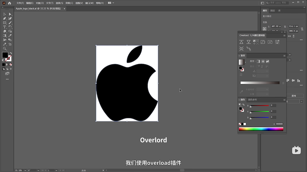307x172 pixels.
Task: Select the Rectangle tool
Action: point(5,23)
